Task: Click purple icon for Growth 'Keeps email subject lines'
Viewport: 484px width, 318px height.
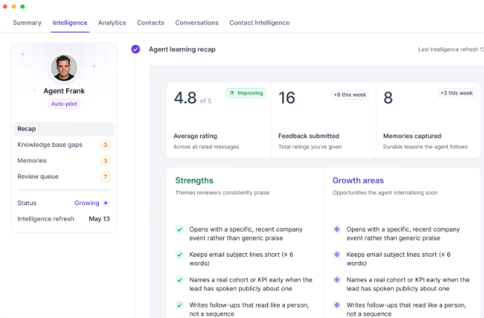Action: [x=336, y=255]
